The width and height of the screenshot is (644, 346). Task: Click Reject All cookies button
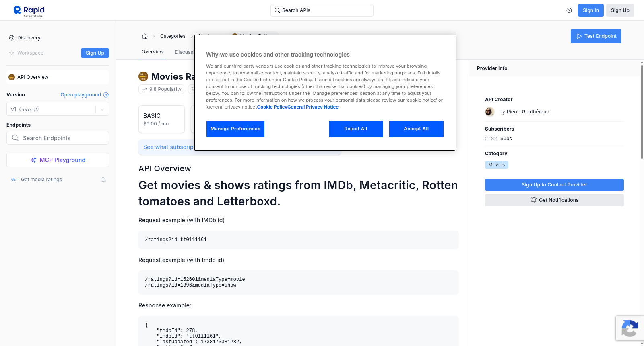coord(356,129)
